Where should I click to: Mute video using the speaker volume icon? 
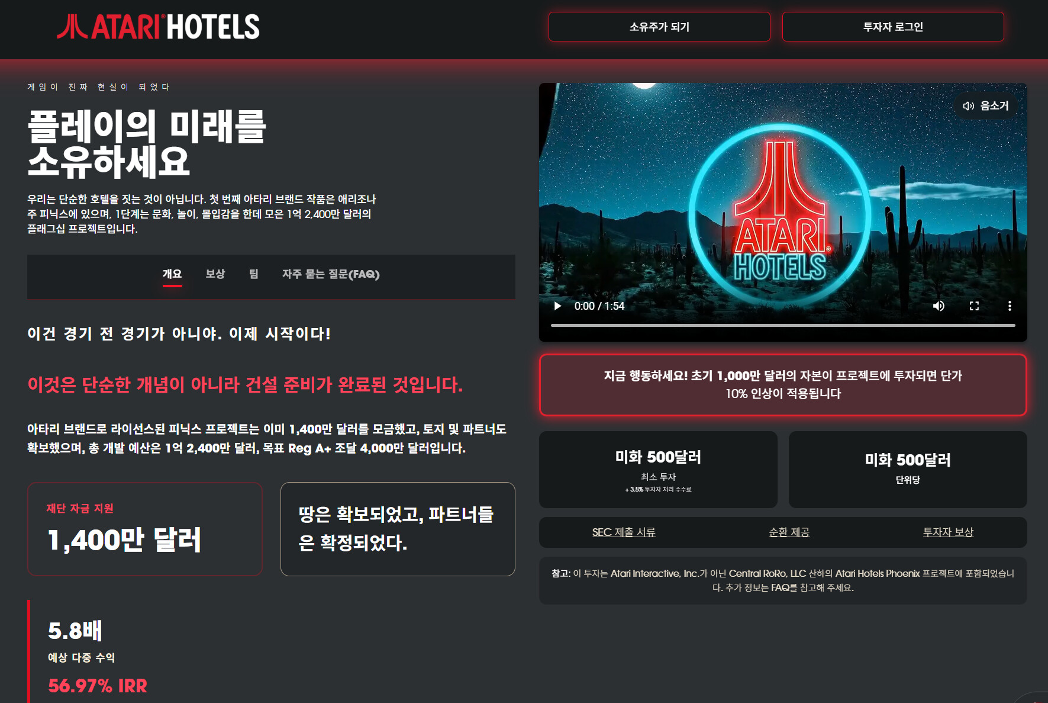[x=939, y=306]
